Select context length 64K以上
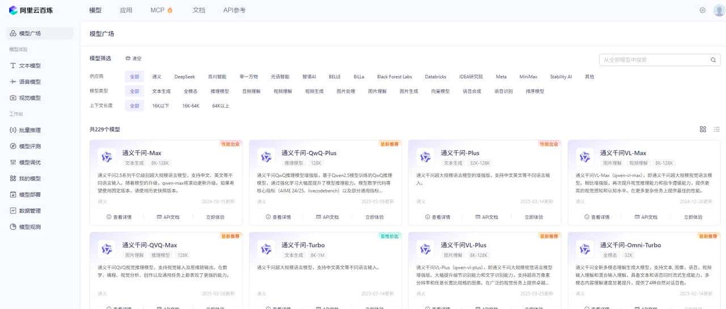 pos(221,106)
